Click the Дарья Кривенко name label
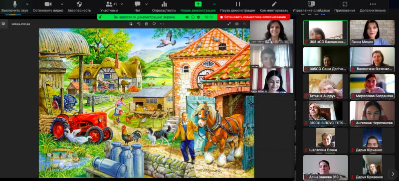Viewport: 399px width, 181px height. point(369,177)
